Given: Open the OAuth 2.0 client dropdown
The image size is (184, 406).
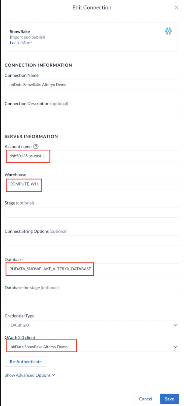Looking at the screenshot, I should tap(92, 347).
